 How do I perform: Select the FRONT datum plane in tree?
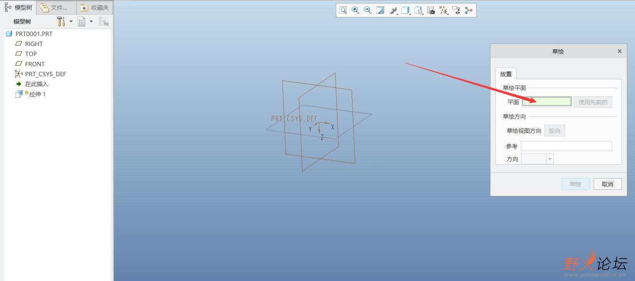35,64
